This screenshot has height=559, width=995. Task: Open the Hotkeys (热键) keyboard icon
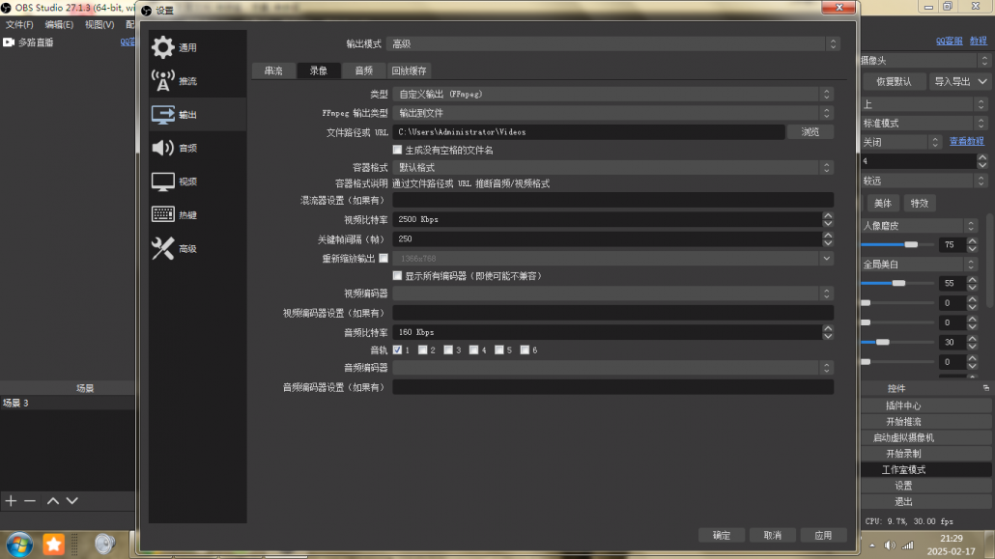[x=163, y=214]
